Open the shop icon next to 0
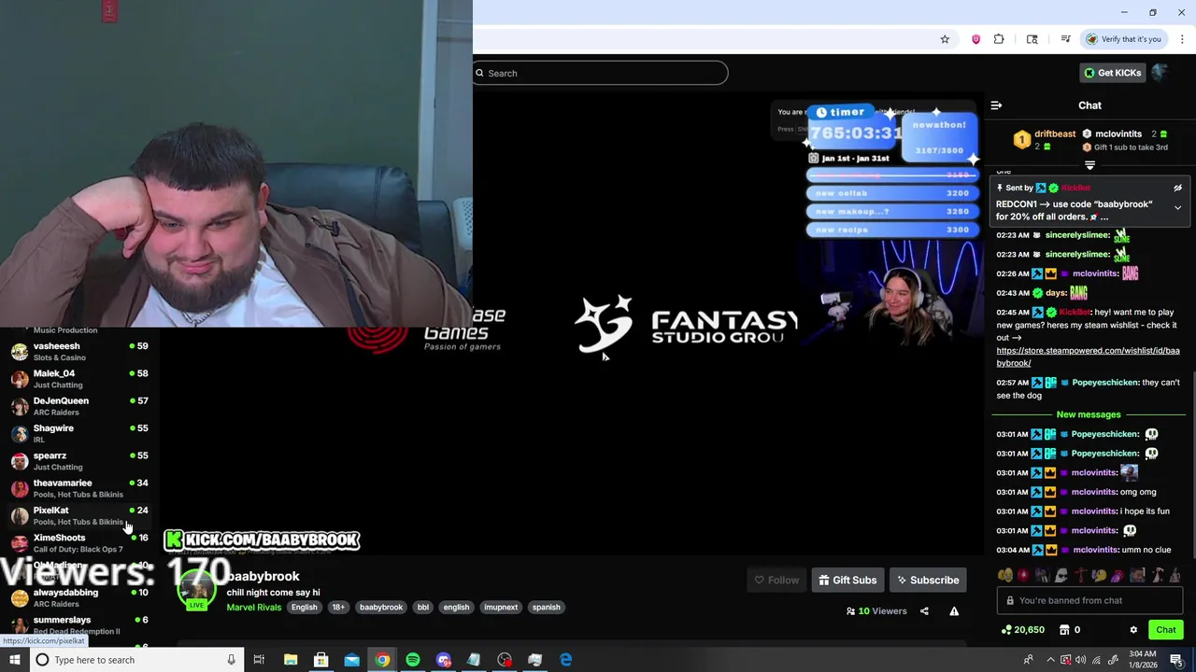 pyautogui.click(x=1064, y=630)
